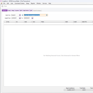The image size is (93, 93).
Task: Click the round arrow icon beside the account field
Action: pyautogui.click(x=22, y=15)
